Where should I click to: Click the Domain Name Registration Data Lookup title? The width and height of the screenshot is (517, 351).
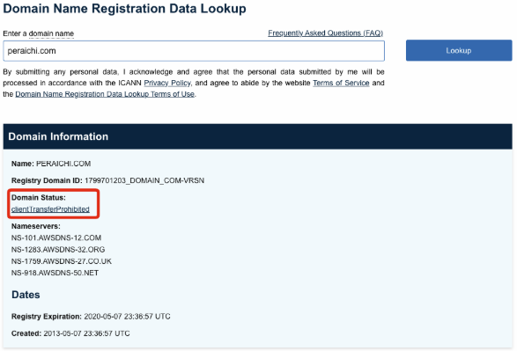point(125,9)
